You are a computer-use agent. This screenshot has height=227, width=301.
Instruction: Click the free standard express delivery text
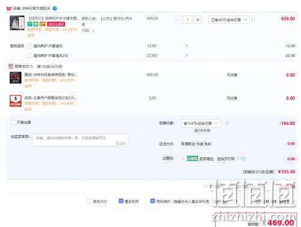[x=196, y=144]
